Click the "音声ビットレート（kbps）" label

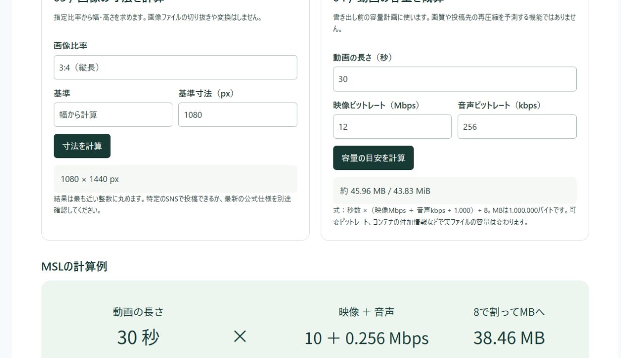500,106
